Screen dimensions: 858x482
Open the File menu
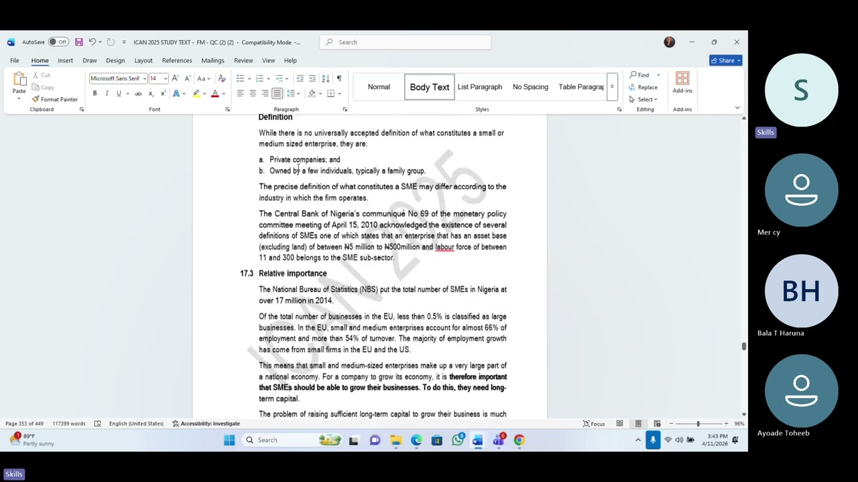[x=14, y=60]
